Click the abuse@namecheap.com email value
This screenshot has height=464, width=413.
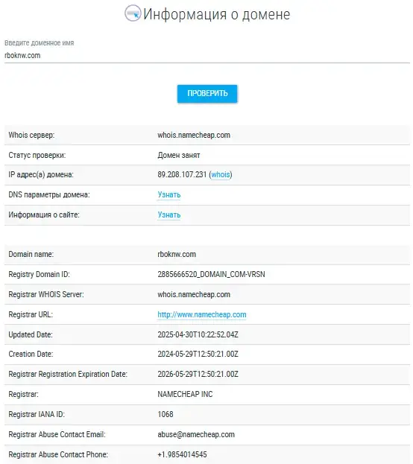coord(196,434)
